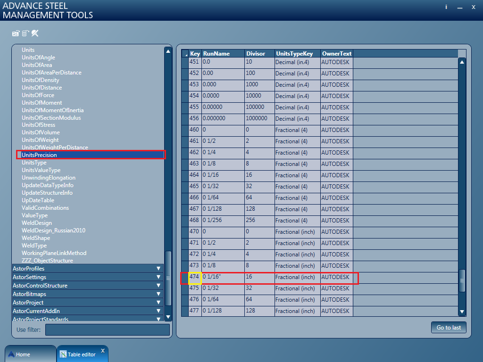This screenshot has width=483, height=362.
Task: Click the table list scroll up arrow
Action: 168,51
